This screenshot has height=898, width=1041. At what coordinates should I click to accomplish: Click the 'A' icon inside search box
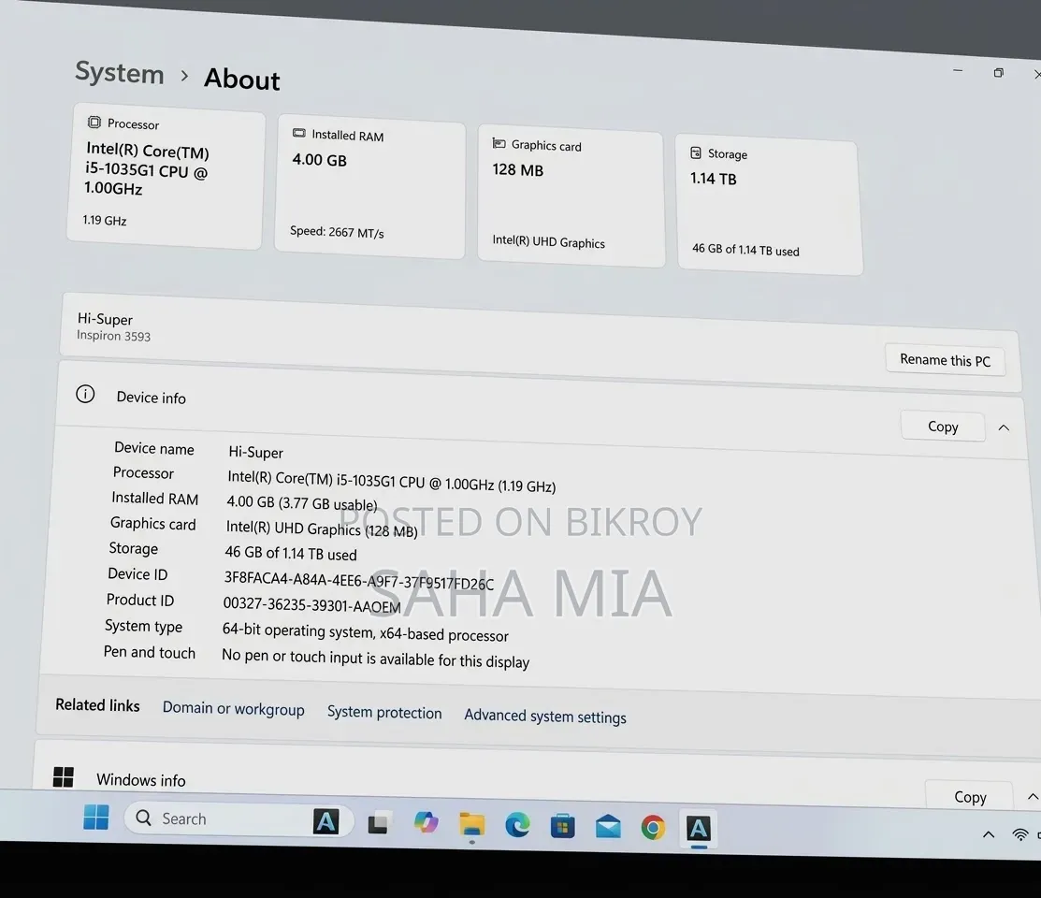(326, 821)
